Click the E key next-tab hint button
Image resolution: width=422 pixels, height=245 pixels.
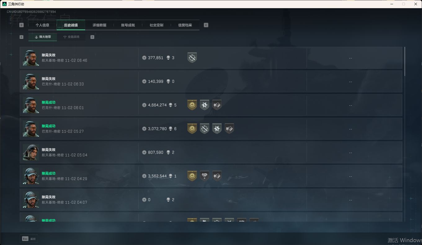point(206,25)
